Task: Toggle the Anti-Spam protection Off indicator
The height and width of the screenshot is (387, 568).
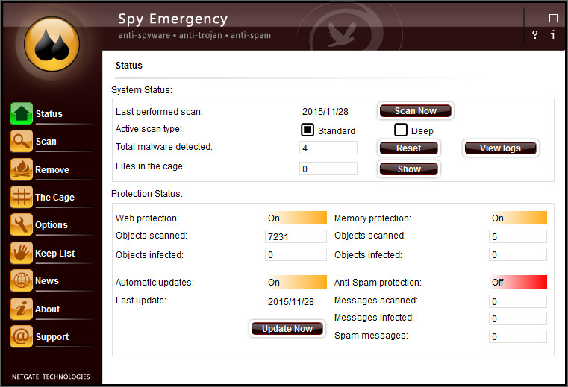Action: [519, 283]
